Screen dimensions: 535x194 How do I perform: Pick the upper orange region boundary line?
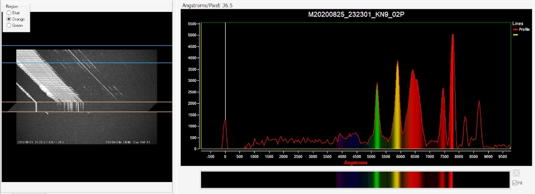pyautogui.click(x=87, y=102)
